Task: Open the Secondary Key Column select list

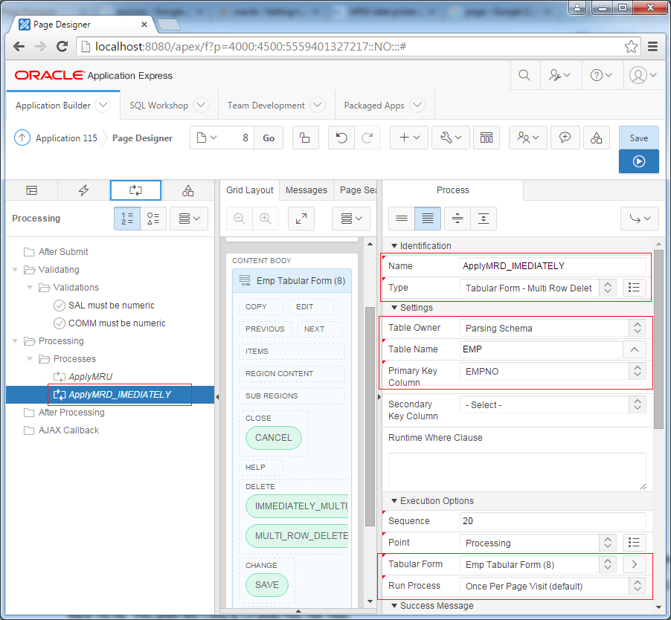Action: pos(553,404)
